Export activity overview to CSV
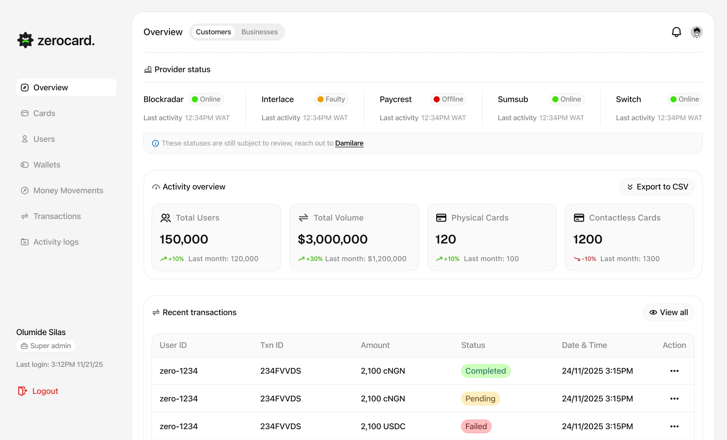Image resolution: width=727 pixels, height=440 pixels. coord(657,187)
